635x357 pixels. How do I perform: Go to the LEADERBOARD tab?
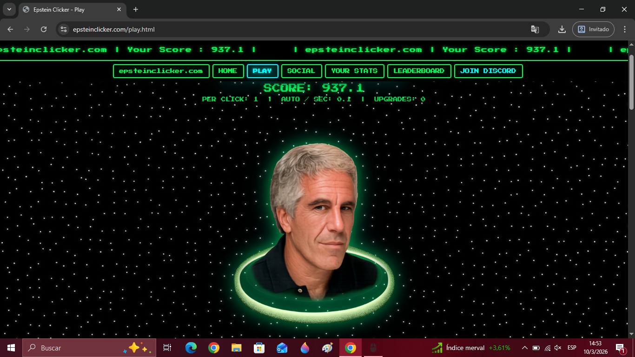(419, 71)
